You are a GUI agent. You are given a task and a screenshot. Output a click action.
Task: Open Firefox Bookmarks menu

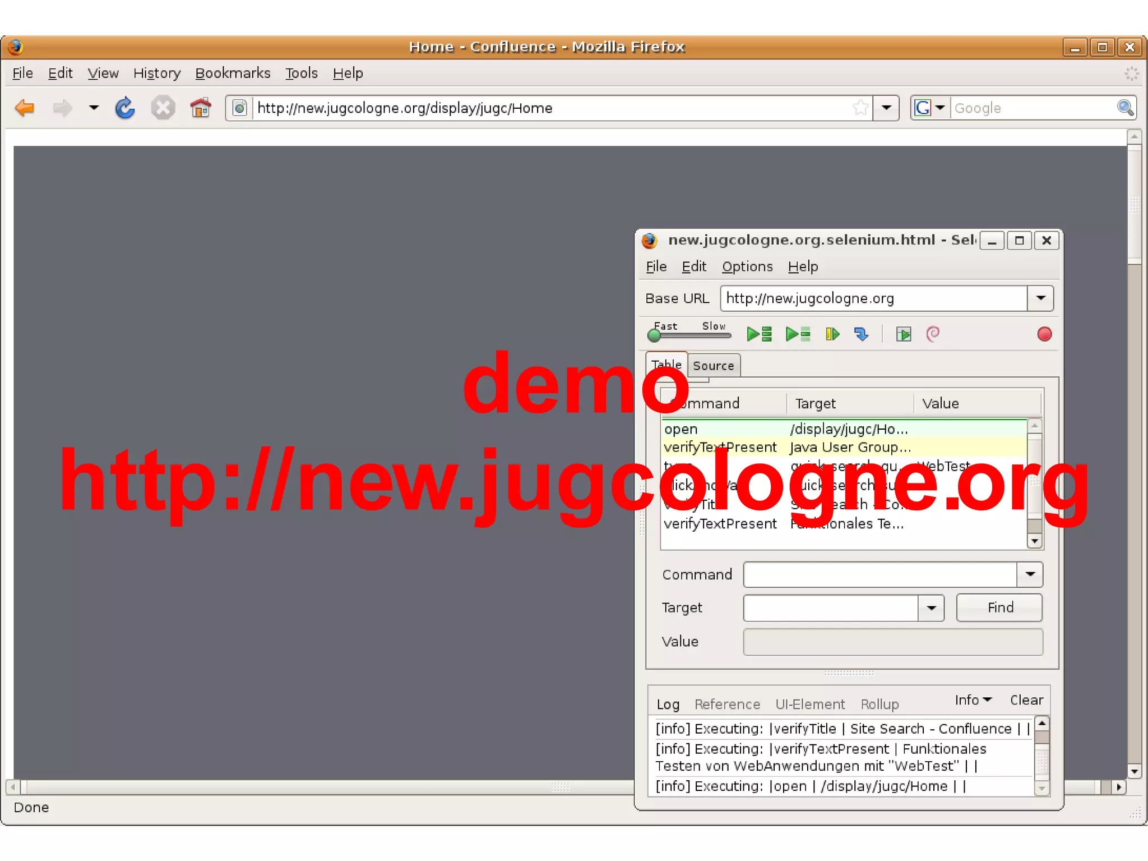233,73
